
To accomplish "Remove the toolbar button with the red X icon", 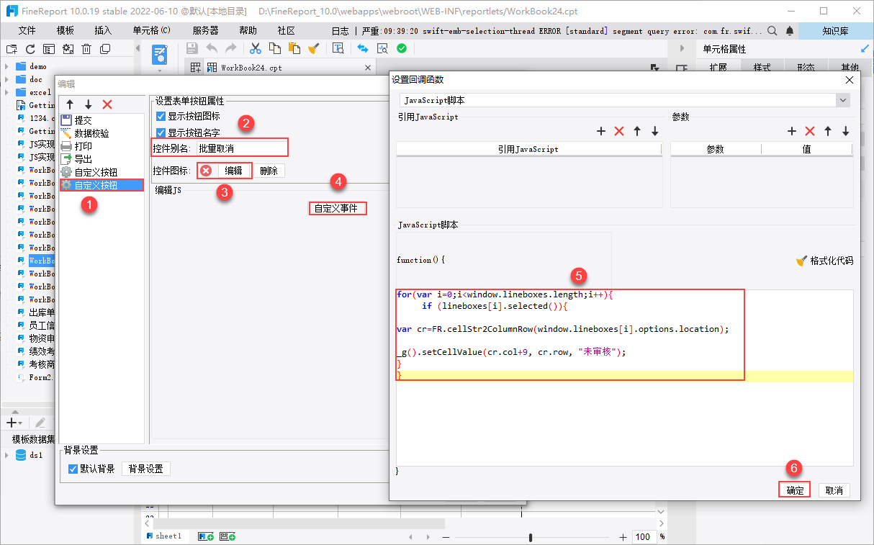I will point(107,104).
